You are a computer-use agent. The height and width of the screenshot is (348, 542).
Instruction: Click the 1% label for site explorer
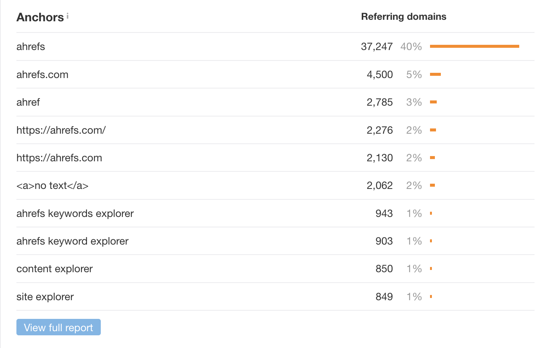(x=414, y=296)
